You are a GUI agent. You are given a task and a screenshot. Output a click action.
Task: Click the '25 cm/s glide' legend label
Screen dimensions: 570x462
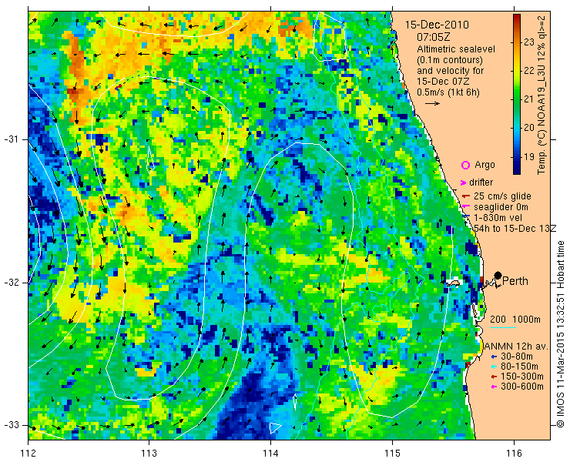point(502,196)
